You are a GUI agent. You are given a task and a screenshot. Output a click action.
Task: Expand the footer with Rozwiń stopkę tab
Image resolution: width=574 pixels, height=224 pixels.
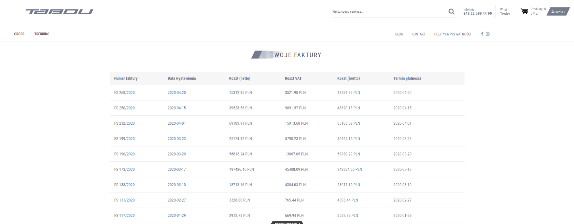[287, 223]
